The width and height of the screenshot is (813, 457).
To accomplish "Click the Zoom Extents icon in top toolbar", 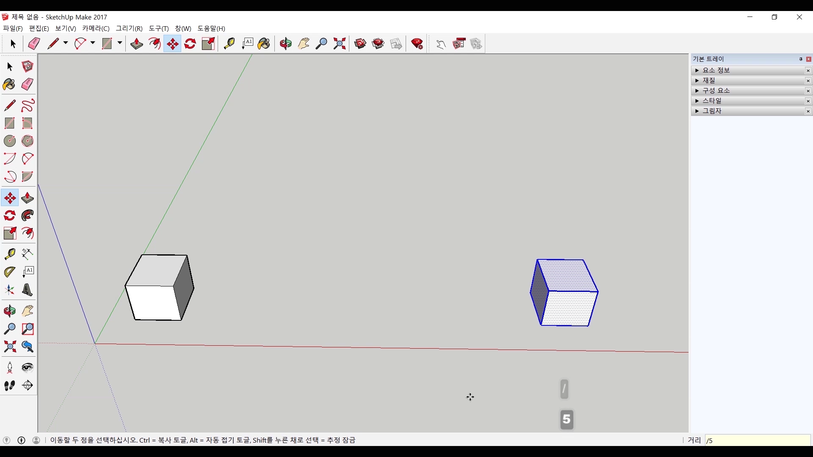I will 340,44.
